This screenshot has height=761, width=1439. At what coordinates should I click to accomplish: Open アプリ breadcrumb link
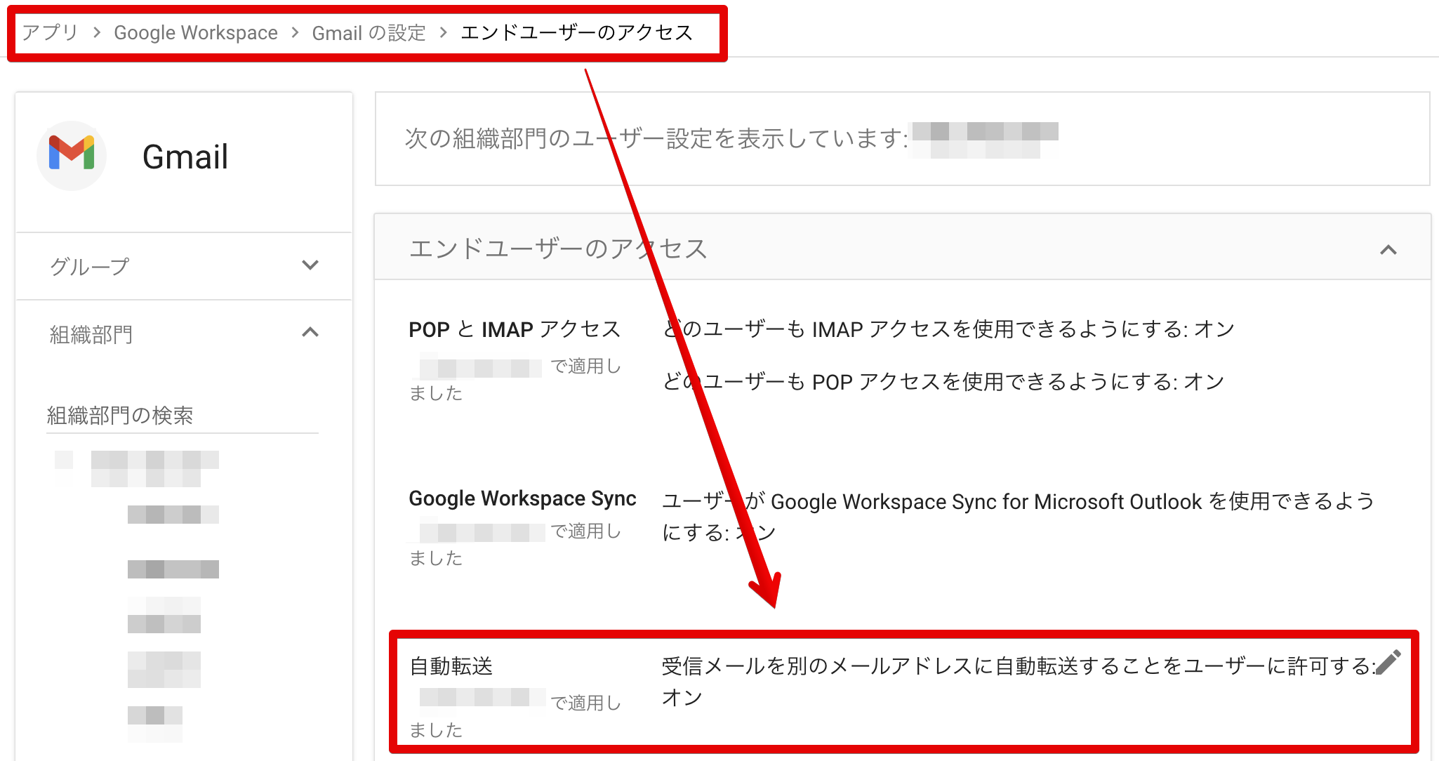click(49, 33)
